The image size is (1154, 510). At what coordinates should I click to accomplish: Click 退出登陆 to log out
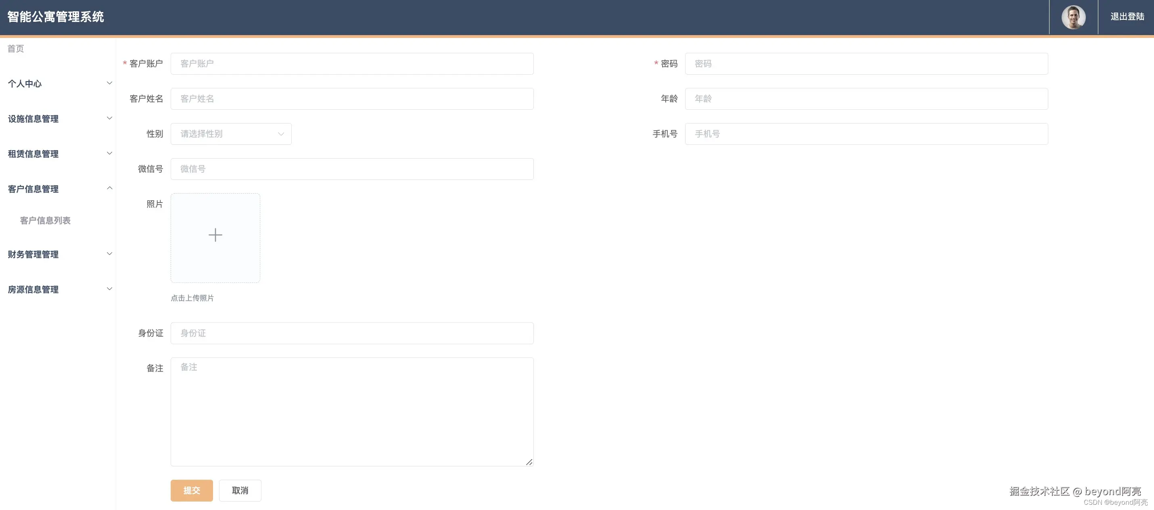(x=1127, y=17)
